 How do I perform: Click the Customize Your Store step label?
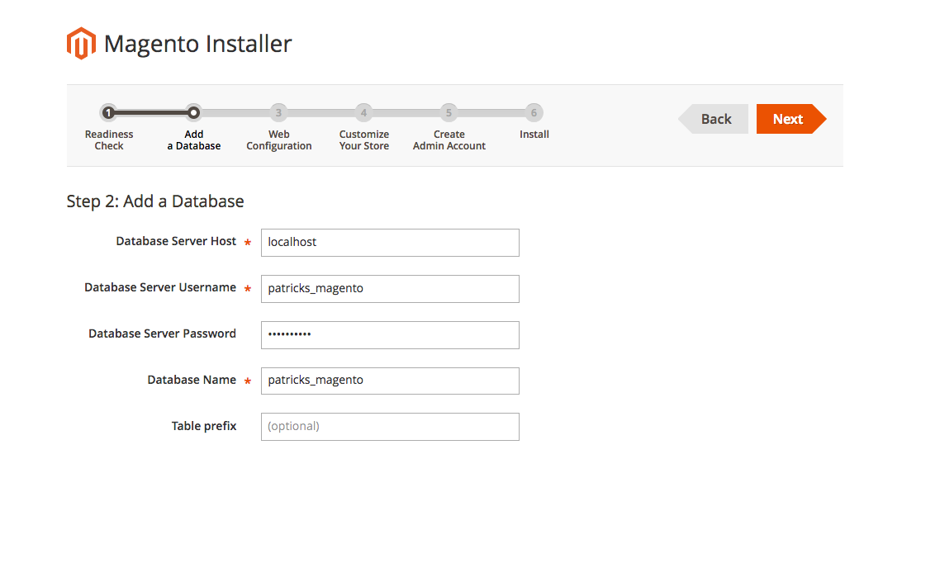pyautogui.click(x=363, y=140)
